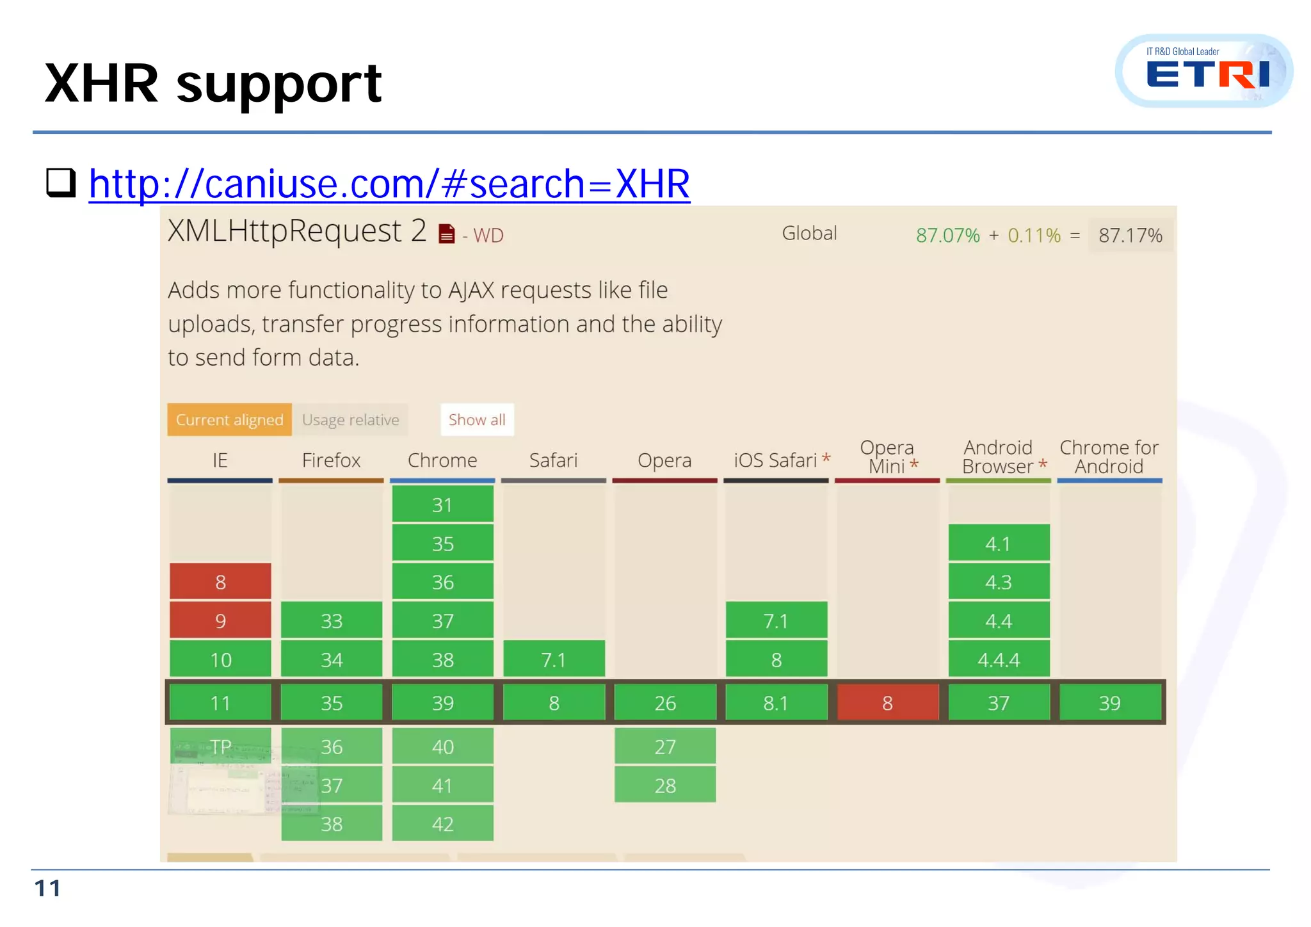This screenshot has width=1311, height=927.
Task: Click the Chrome for Android 39 cell
Action: (1110, 703)
